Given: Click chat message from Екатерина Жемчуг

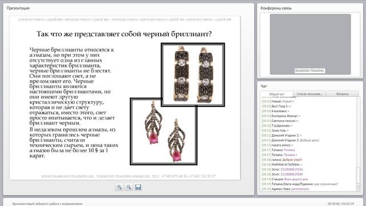Looking at the screenshot, I should [x=281, y=116].
